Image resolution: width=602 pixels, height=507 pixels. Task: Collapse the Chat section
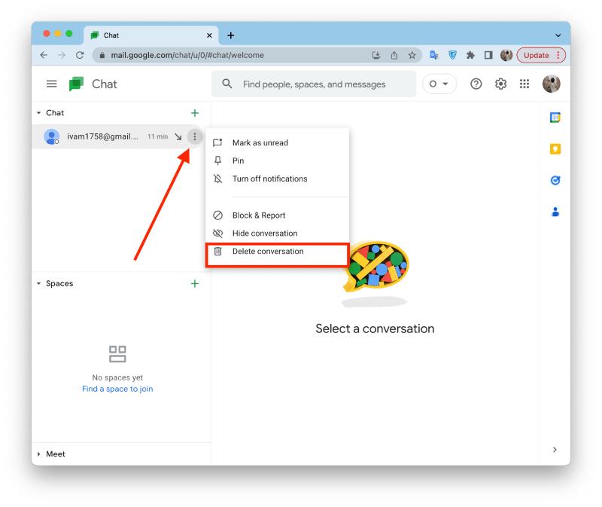39,112
